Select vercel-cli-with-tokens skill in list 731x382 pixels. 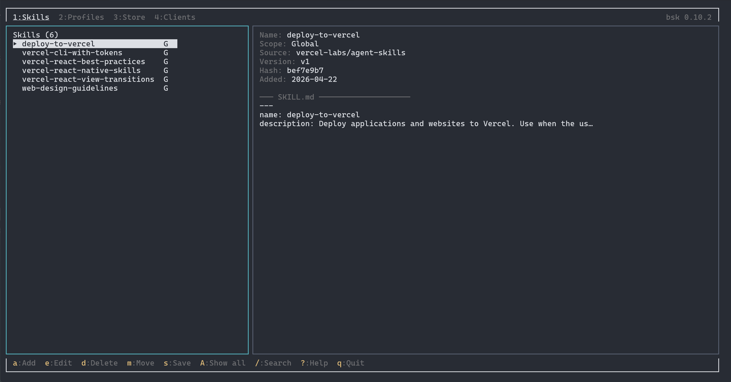coord(72,53)
